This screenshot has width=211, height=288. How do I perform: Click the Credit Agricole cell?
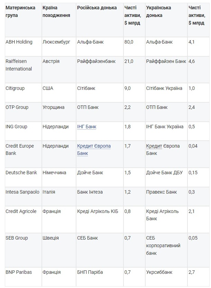click(21, 211)
